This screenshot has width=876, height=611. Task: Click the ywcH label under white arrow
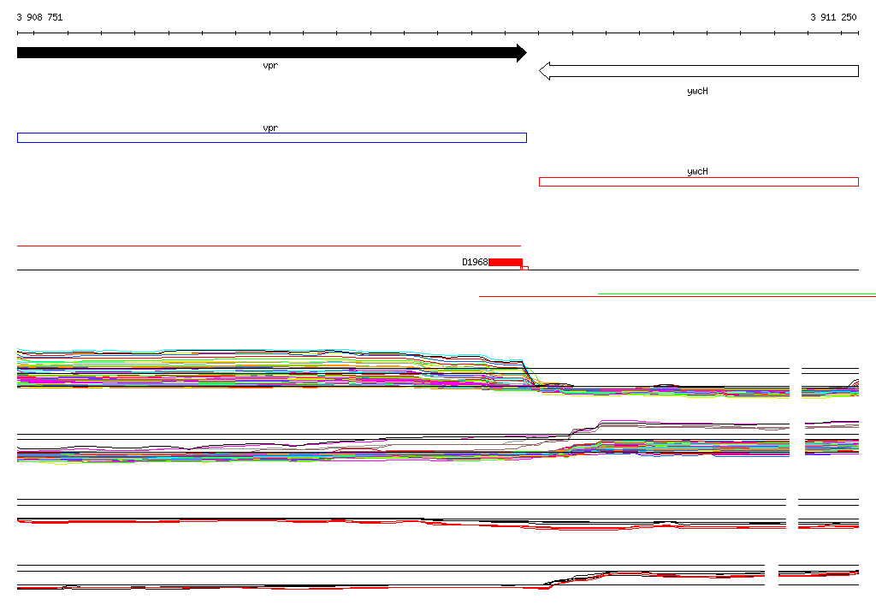point(697,91)
